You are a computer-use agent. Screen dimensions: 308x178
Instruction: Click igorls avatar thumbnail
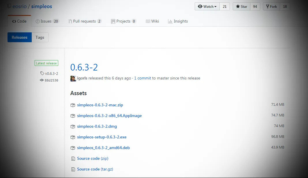(73, 78)
